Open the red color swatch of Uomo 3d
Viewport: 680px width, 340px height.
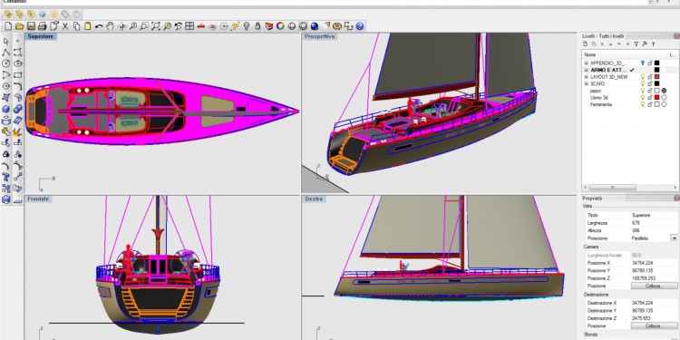coord(657,98)
